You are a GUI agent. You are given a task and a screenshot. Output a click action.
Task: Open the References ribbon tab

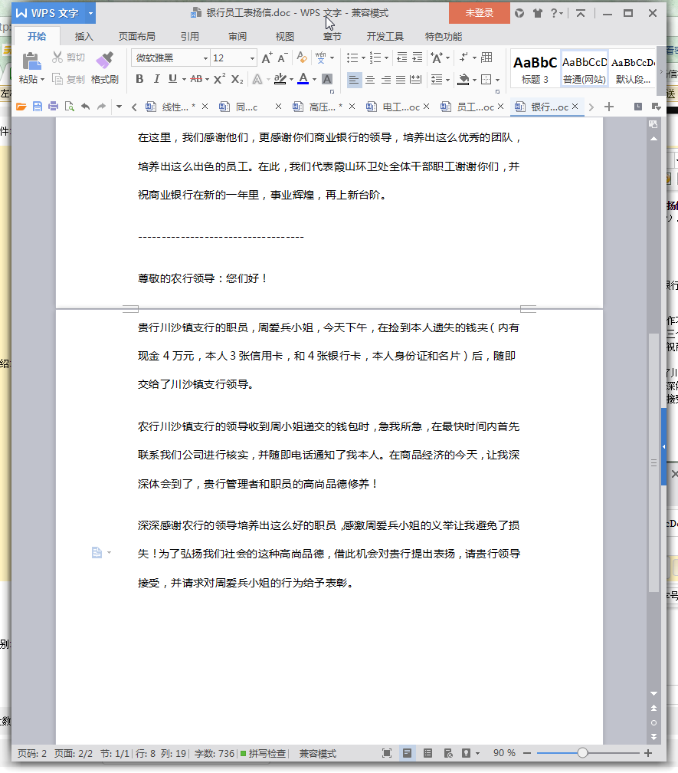189,37
